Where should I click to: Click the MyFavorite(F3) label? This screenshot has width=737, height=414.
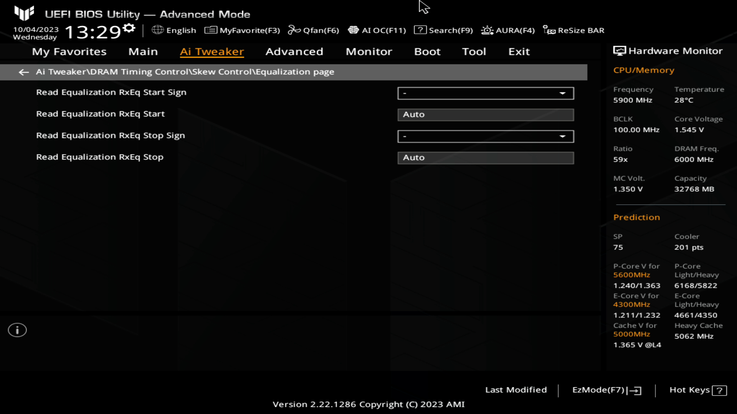(250, 30)
